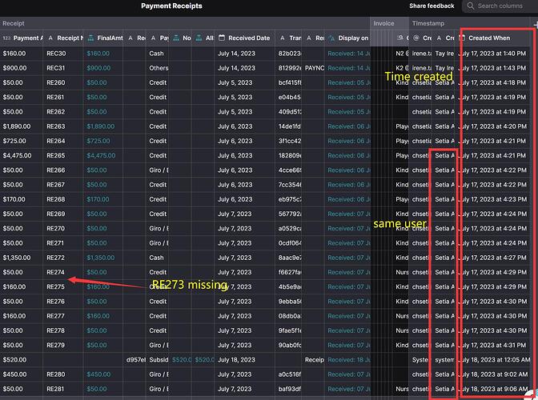Screen dimensions: 538x400
Task: Click the $1,350.00 cell in Payment column
Action: pyautogui.click(x=22, y=258)
